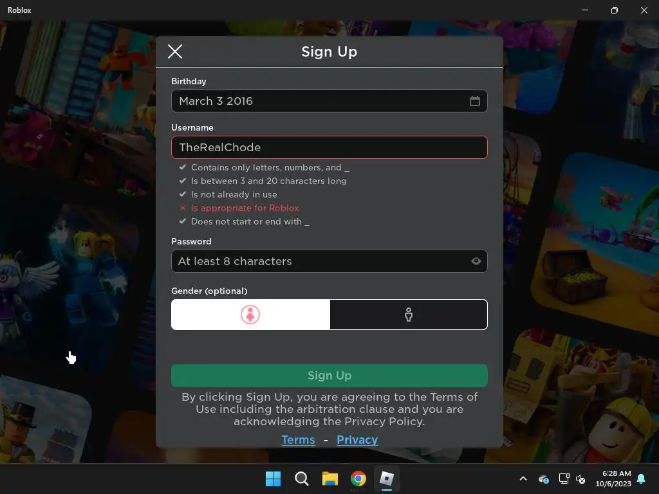The image size is (659, 494).
Task: Open the birthday calendar picker icon
Action: point(474,101)
